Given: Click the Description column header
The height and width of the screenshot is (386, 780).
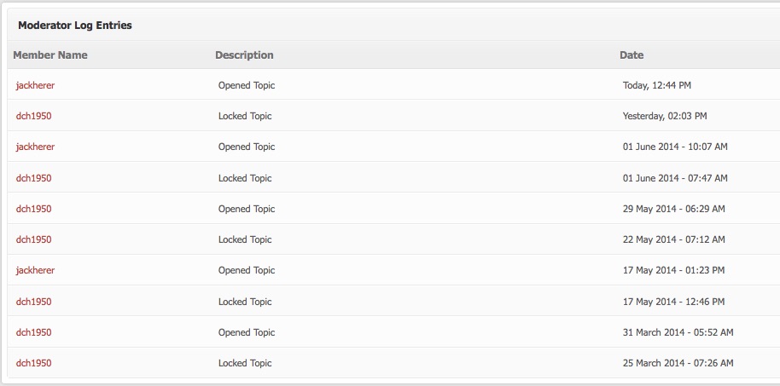Looking at the screenshot, I should coord(244,55).
